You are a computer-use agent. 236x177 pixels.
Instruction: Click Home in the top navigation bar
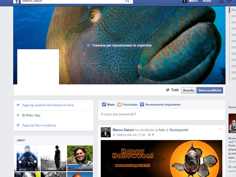pos(207,1)
